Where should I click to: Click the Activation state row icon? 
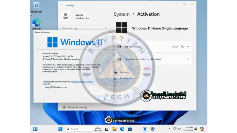pyautogui.click(x=119, y=46)
